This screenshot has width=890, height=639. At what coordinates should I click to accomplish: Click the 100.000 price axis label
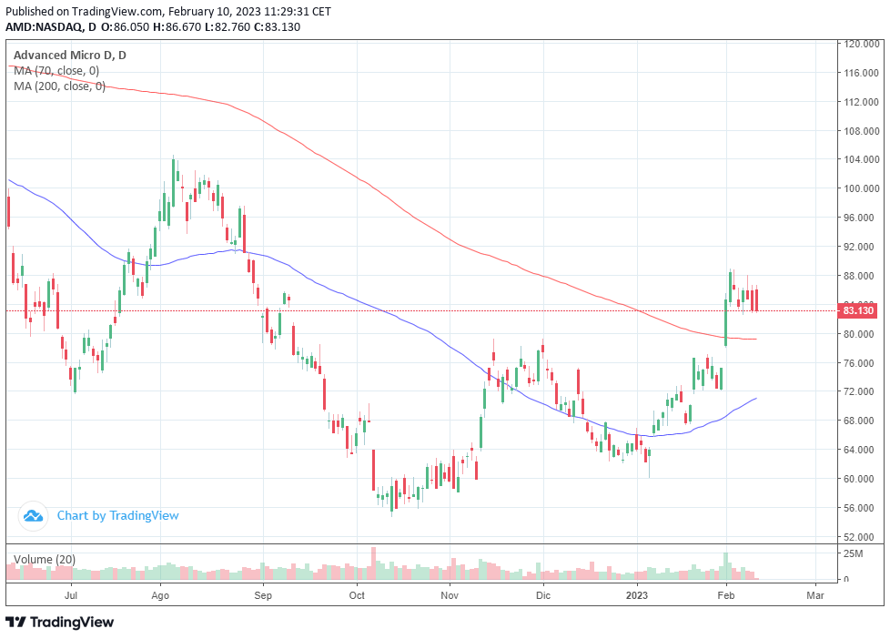(862, 188)
